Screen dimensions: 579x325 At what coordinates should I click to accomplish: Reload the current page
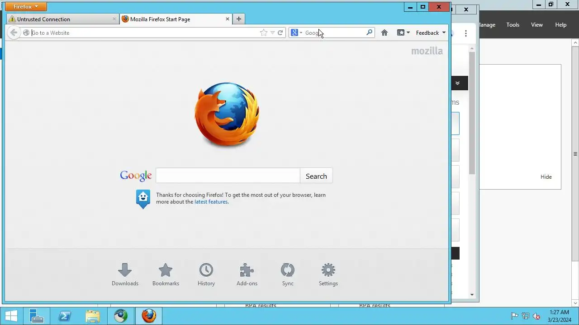280,32
